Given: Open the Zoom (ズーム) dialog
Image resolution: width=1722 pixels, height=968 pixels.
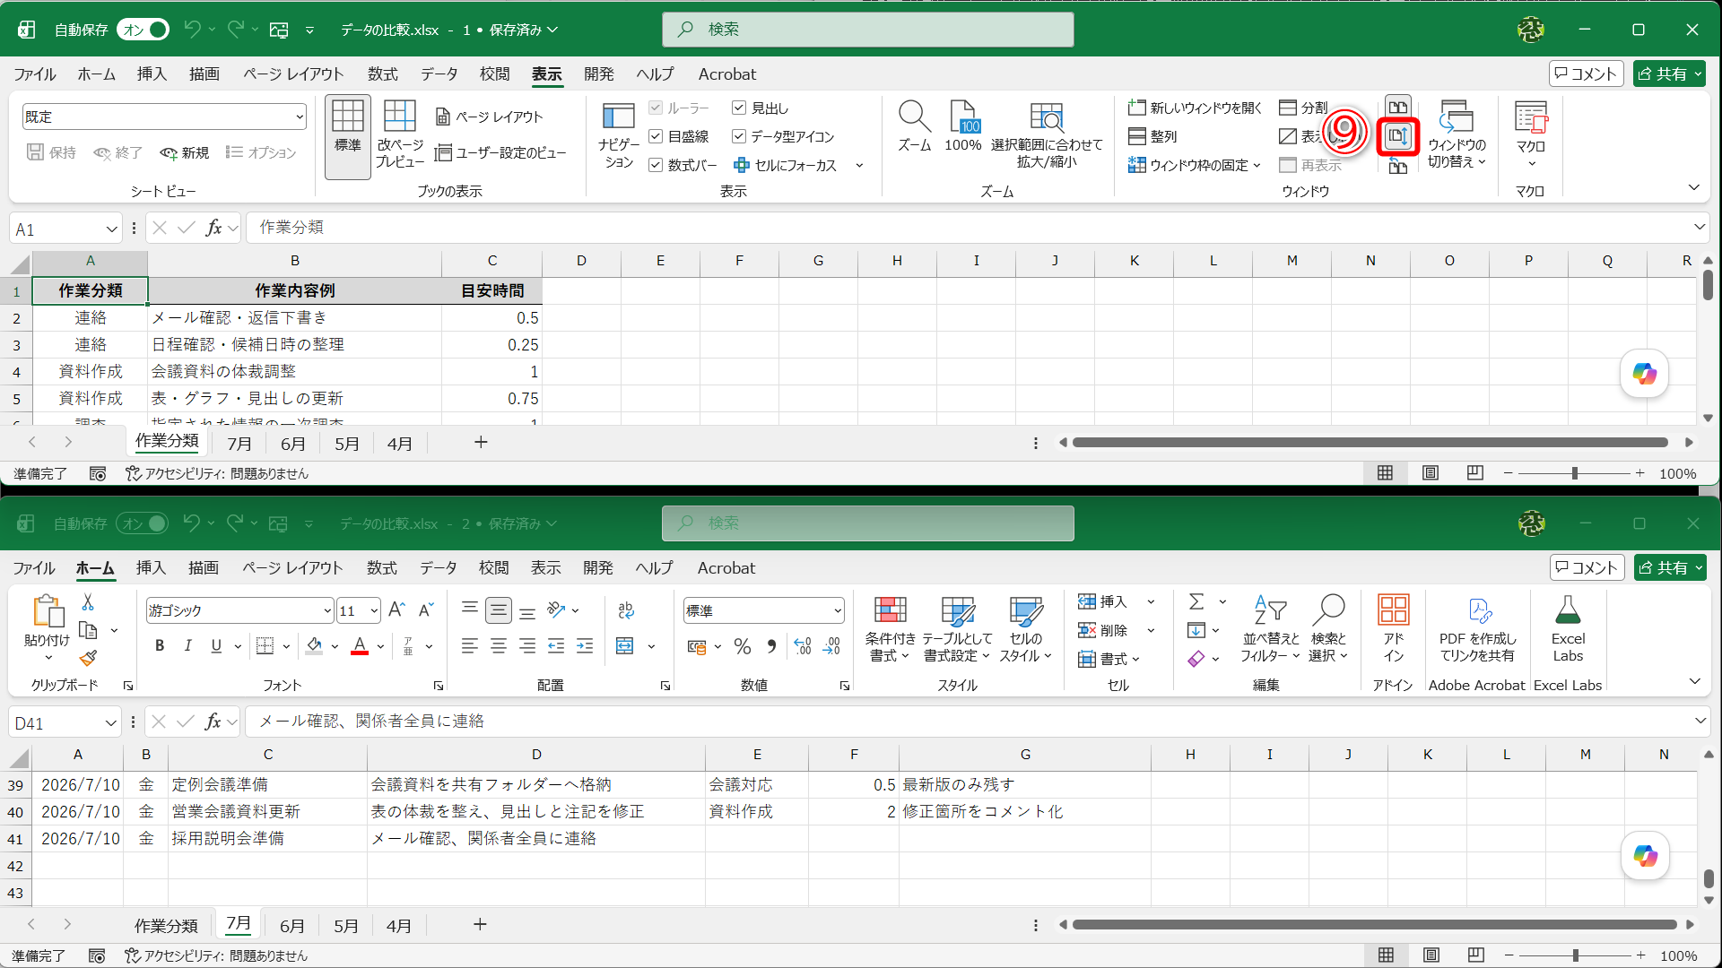Looking at the screenshot, I should tap(915, 126).
